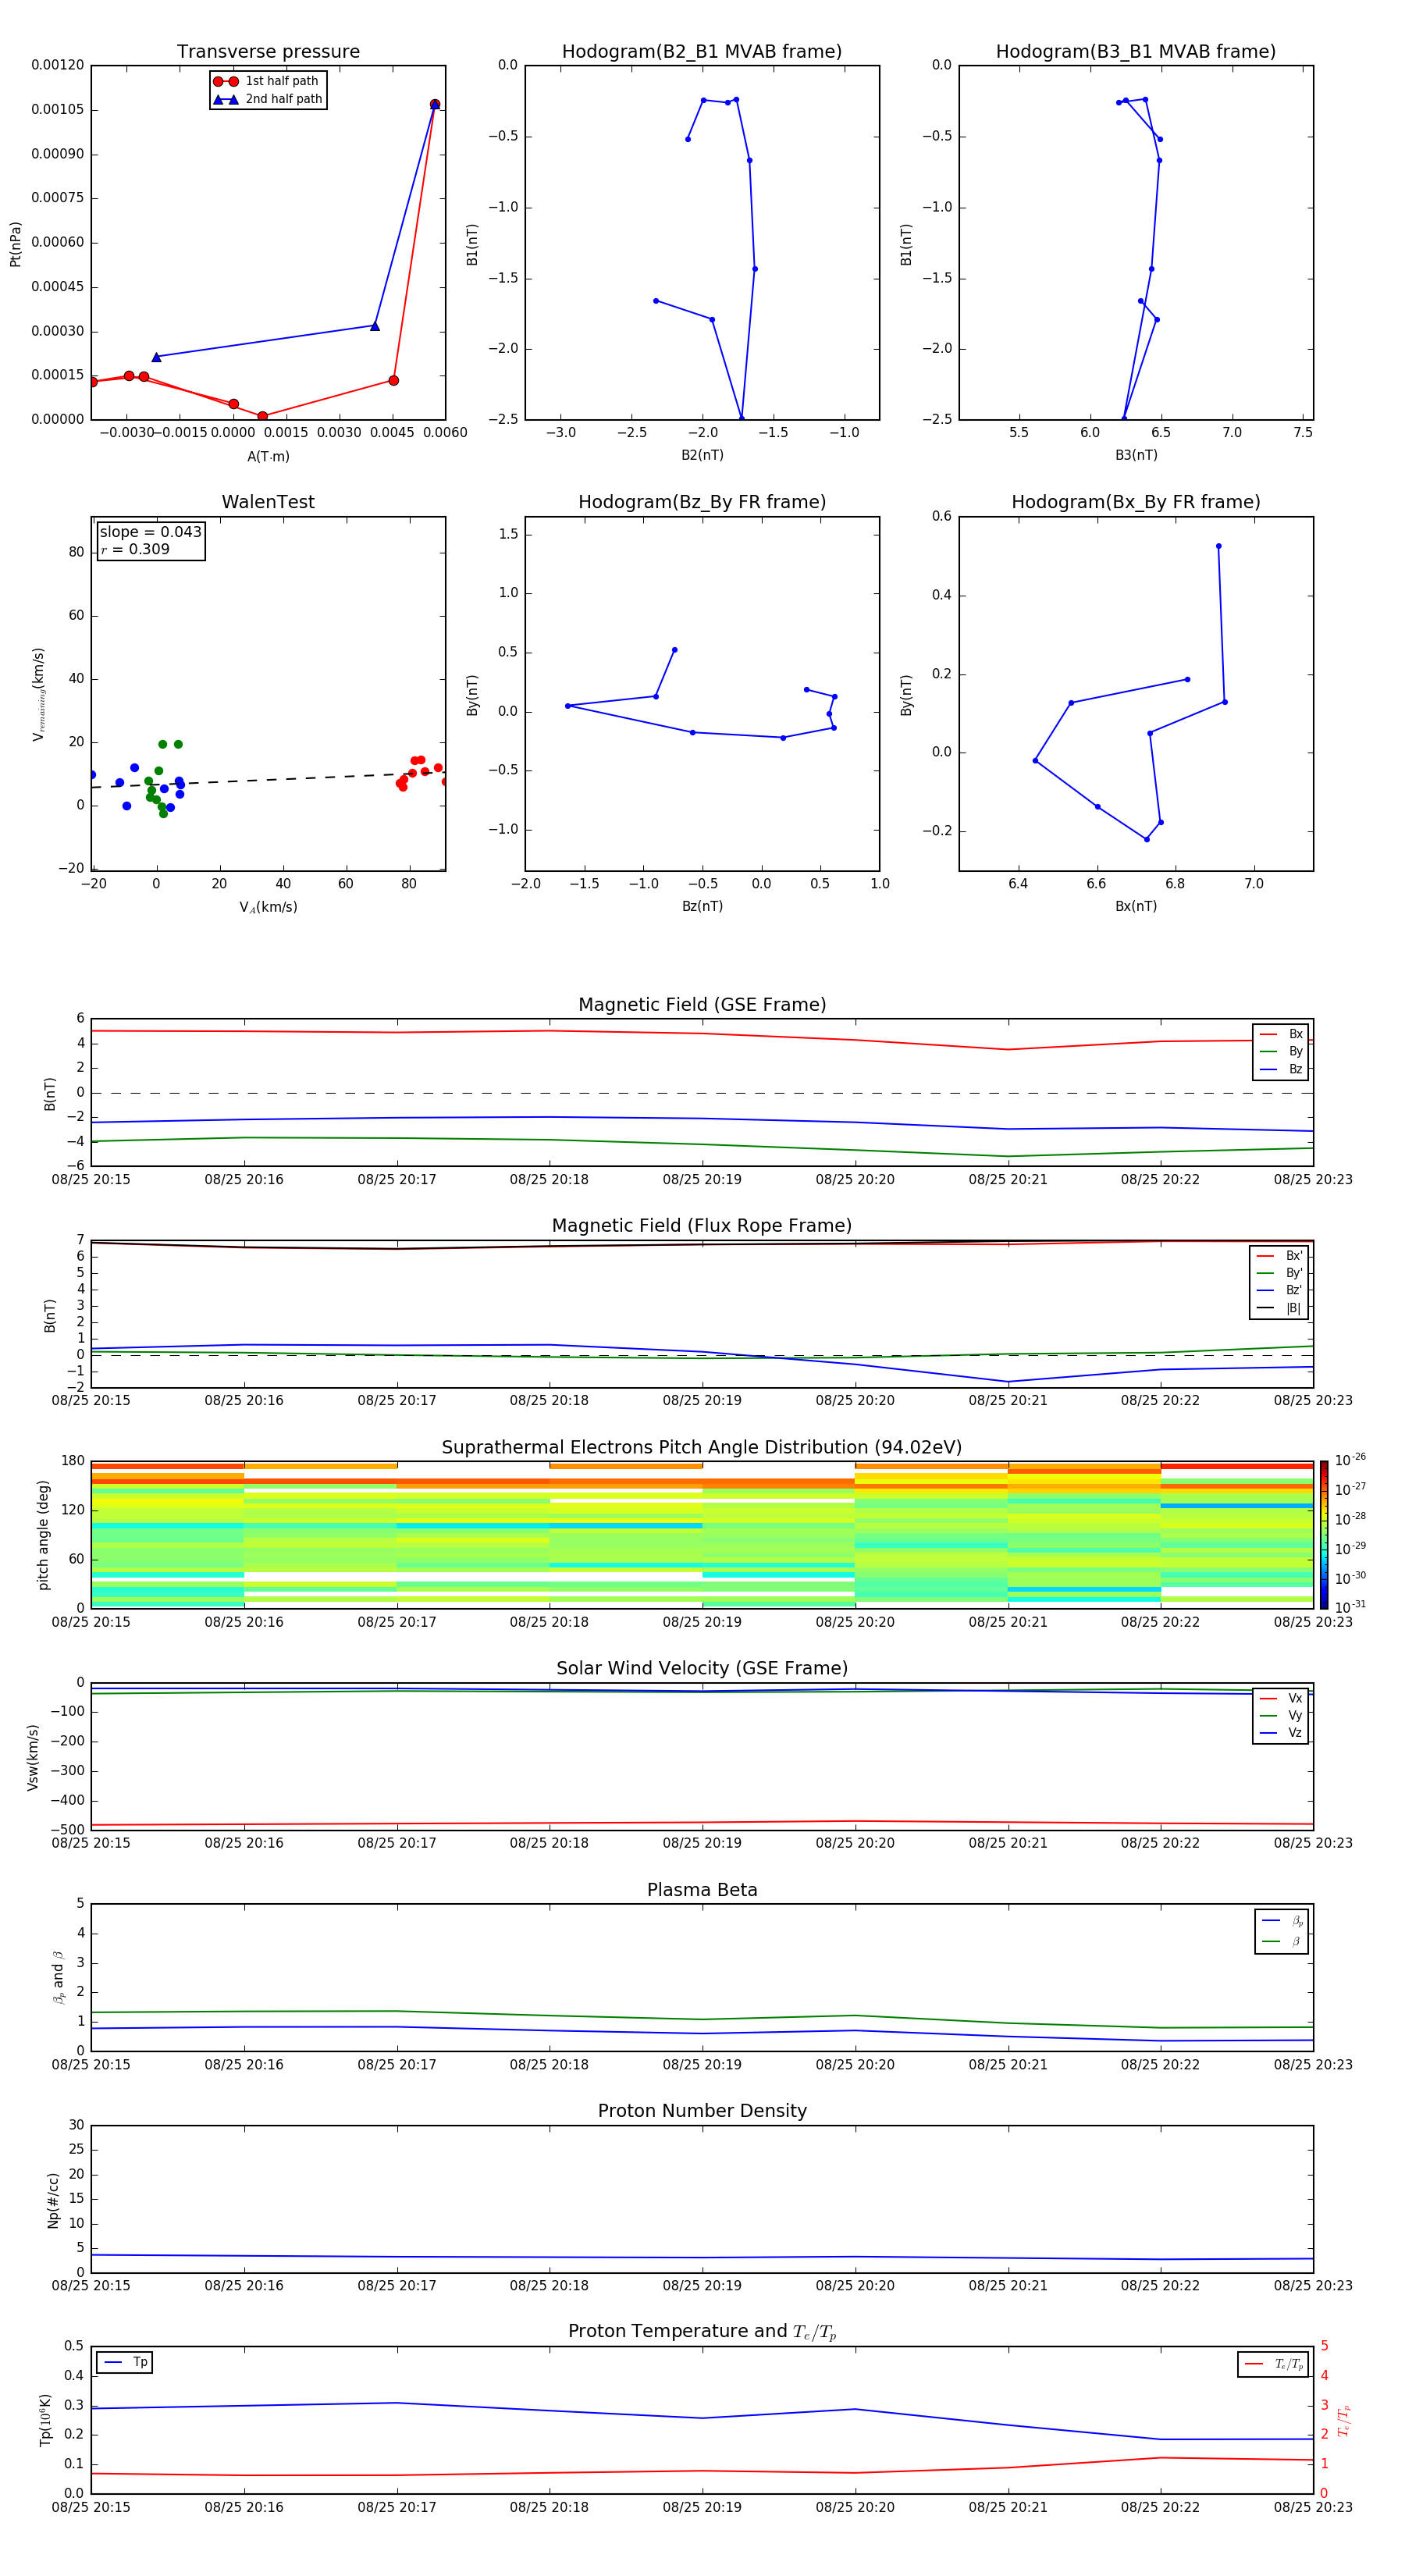The image size is (1405, 2576).
Task: Click 'Hodogram(Bz_By FR frame)' title
Action: (x=702, y=502)
